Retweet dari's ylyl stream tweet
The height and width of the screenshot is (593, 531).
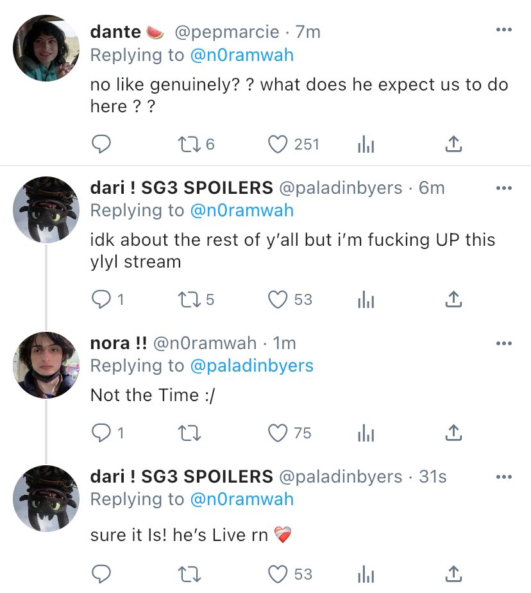(x=188, y=299)
